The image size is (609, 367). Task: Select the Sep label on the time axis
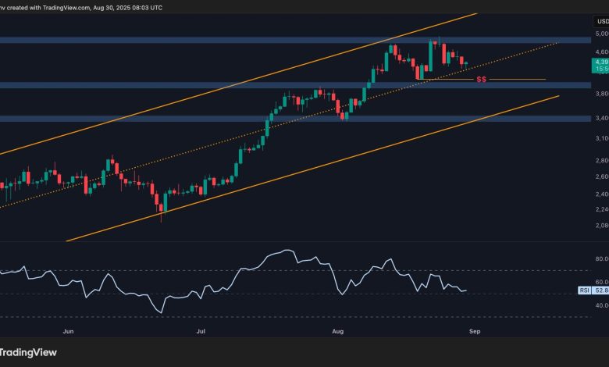(x=475, y=331)
